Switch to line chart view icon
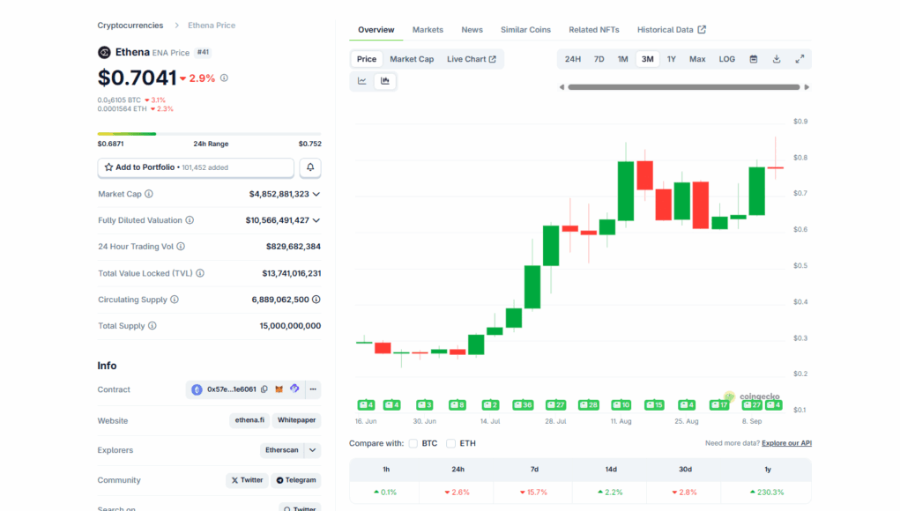 point(362,81)
